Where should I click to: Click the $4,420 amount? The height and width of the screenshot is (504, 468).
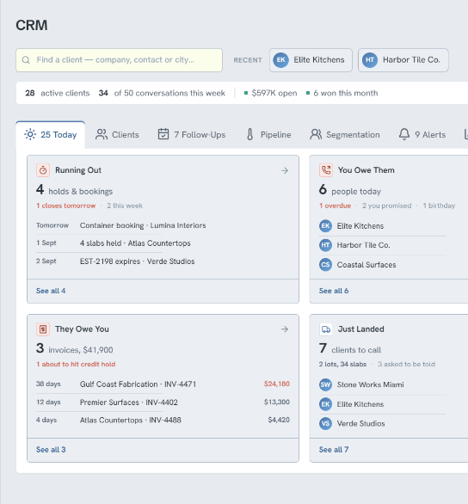click(x=279, y=420)
